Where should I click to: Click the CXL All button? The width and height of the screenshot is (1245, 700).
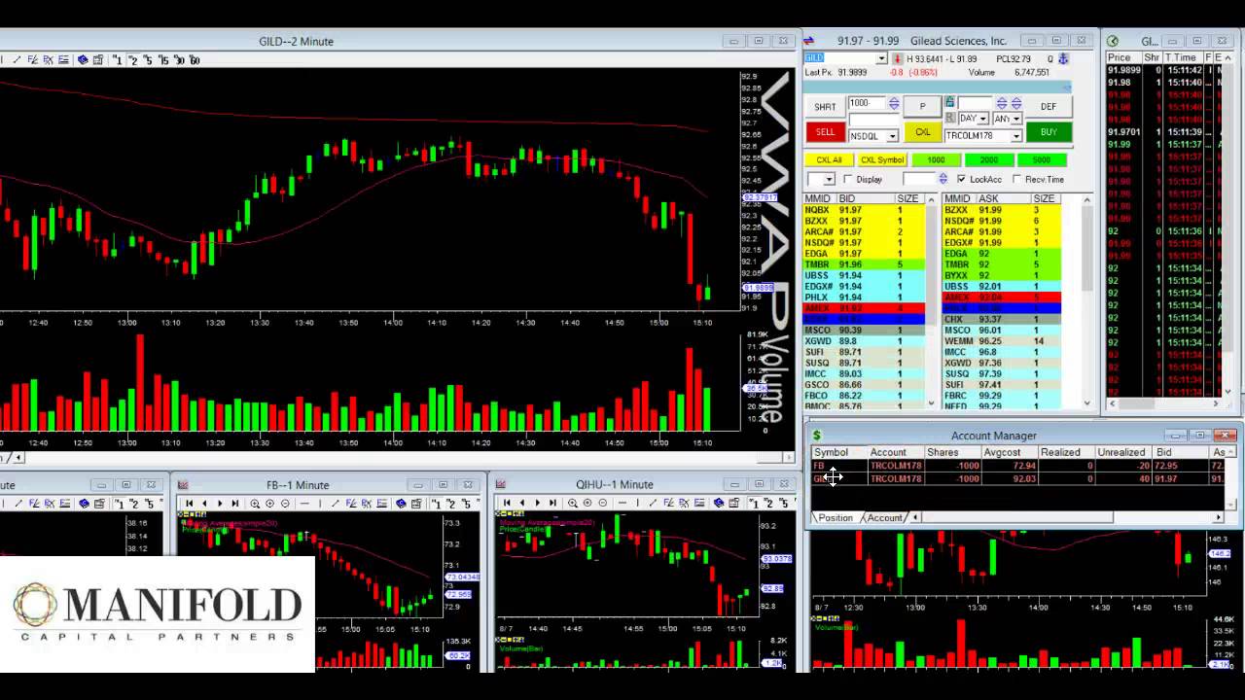[829, 160]
